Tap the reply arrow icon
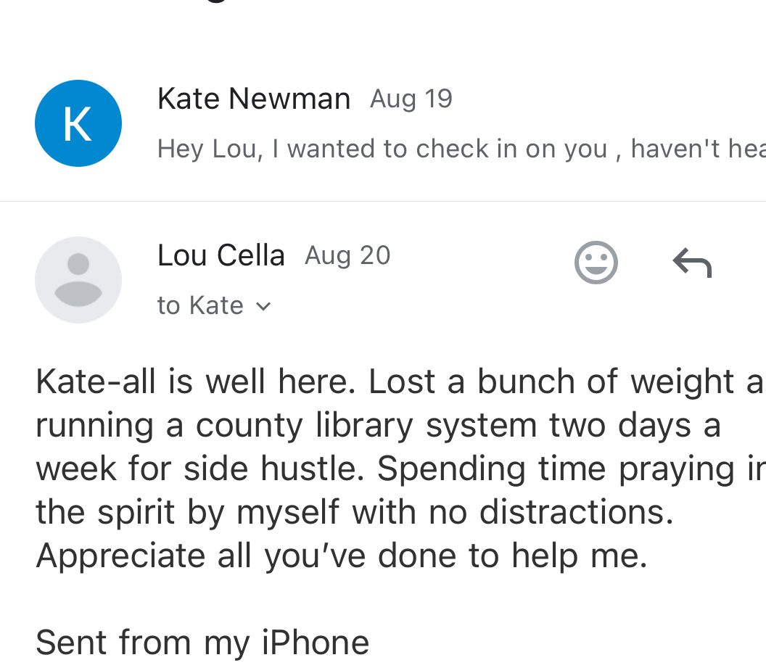Screen dimensions: 766x668 692,263
